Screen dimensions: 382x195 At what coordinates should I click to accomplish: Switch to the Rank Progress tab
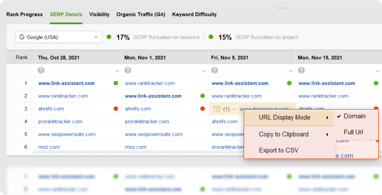click(24, 14)
